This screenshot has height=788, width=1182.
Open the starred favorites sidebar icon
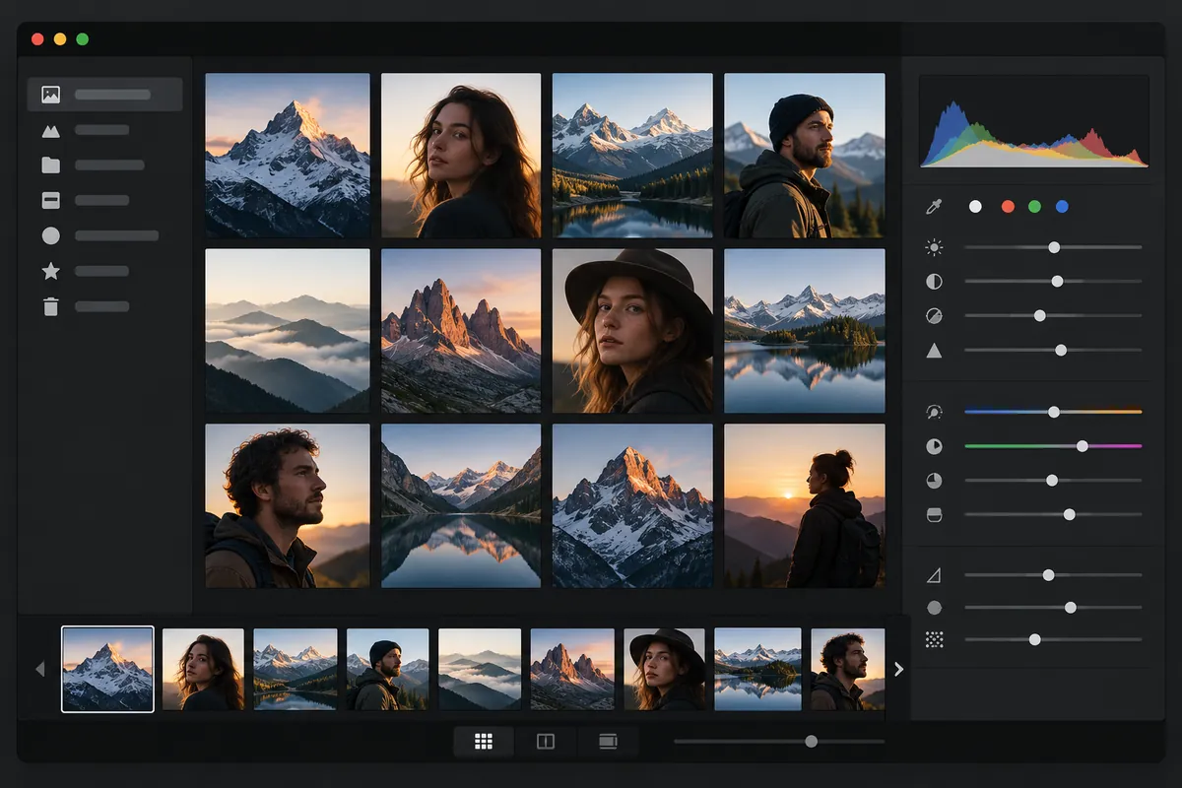[x=51, y=271]
